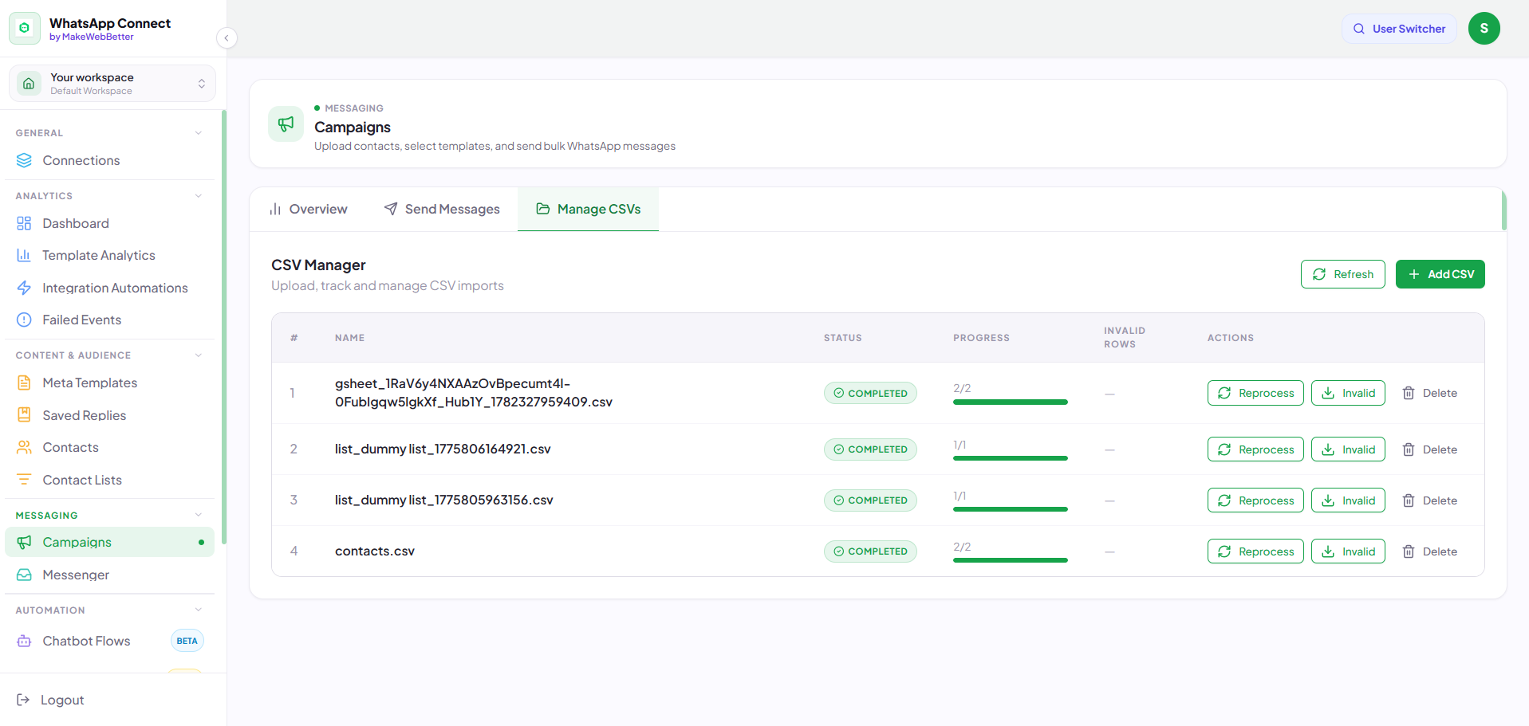1529x726 pixels.
Task: Refresh the CSV list
Action: point(1343,274)
